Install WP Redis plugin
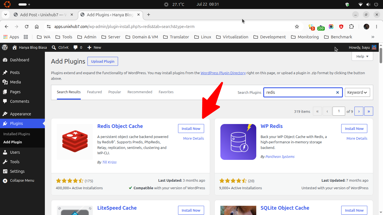 354,128
